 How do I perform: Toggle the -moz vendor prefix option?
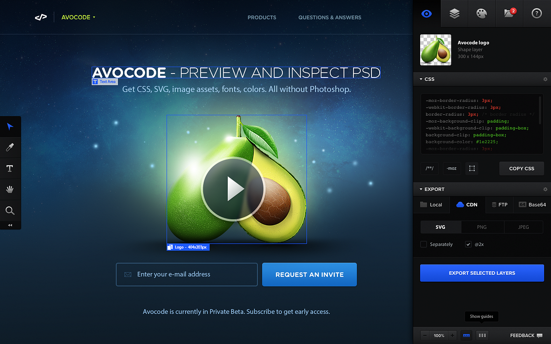(452, 168)
